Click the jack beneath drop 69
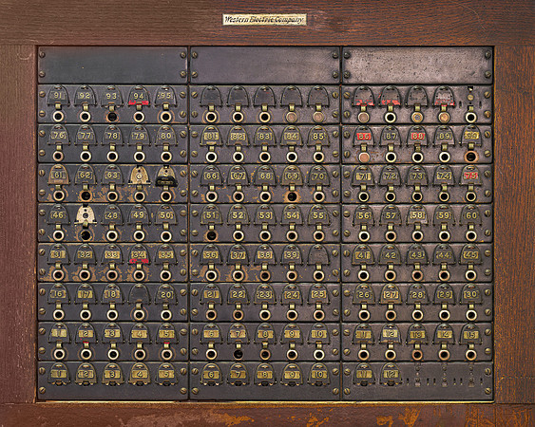535x427 pixels. [292, 196]
